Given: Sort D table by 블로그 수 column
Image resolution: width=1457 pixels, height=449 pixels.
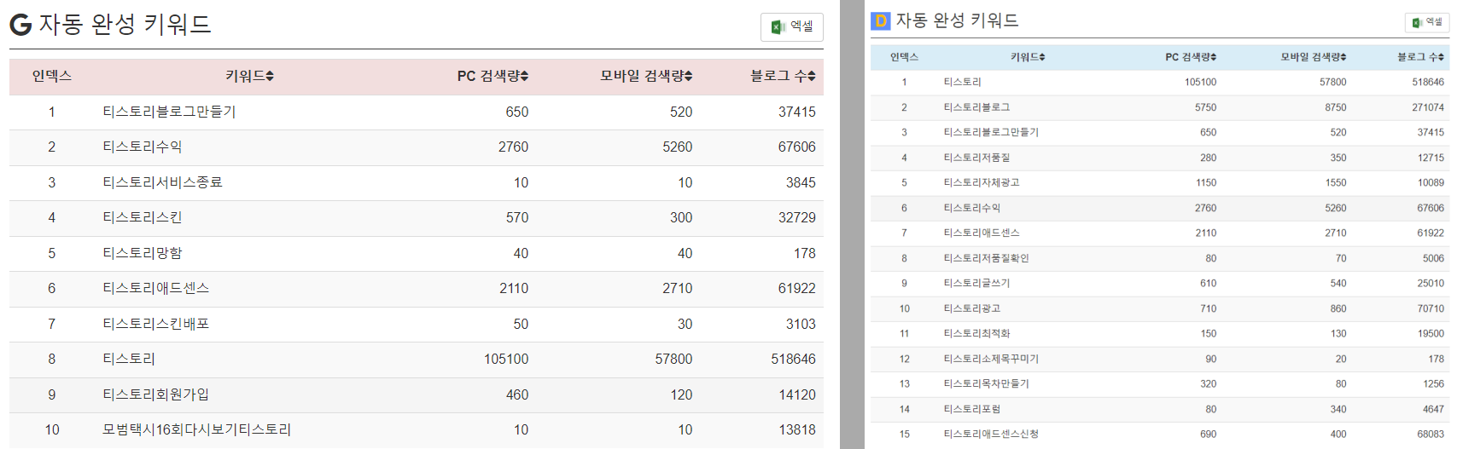Looking at the screenshot, I should (1420, 57).
